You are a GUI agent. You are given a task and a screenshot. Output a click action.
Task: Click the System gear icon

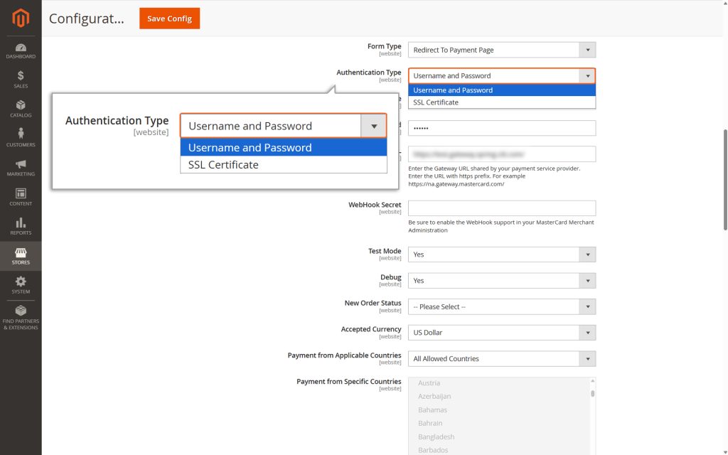[x=21, y=285]
